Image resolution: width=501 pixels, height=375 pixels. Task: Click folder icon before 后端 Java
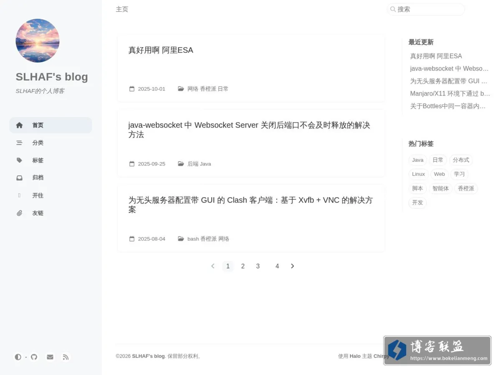tap(181, 164)
